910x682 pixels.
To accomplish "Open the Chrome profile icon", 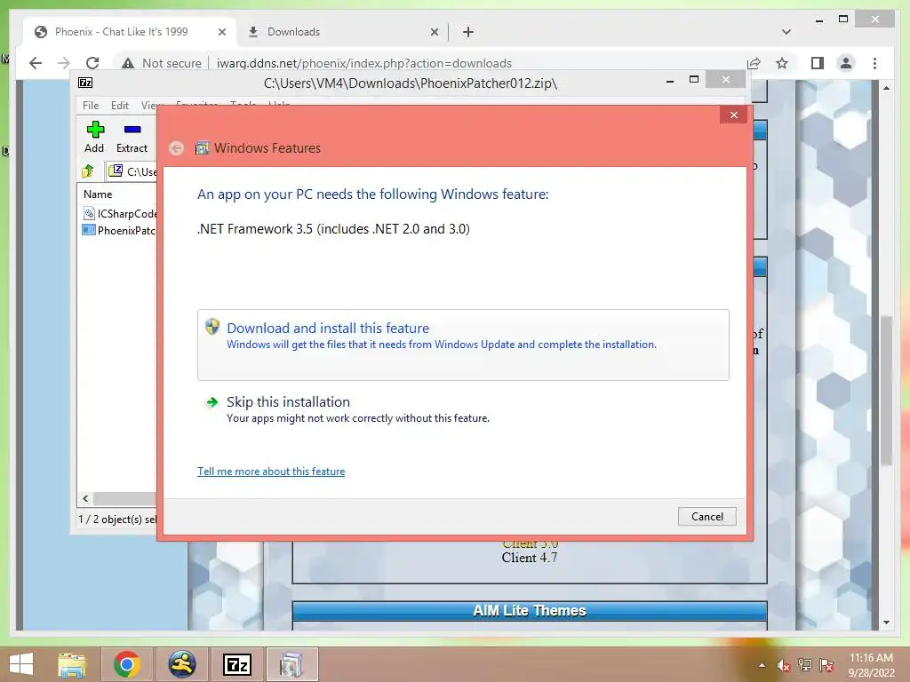I will pos(846,63).
